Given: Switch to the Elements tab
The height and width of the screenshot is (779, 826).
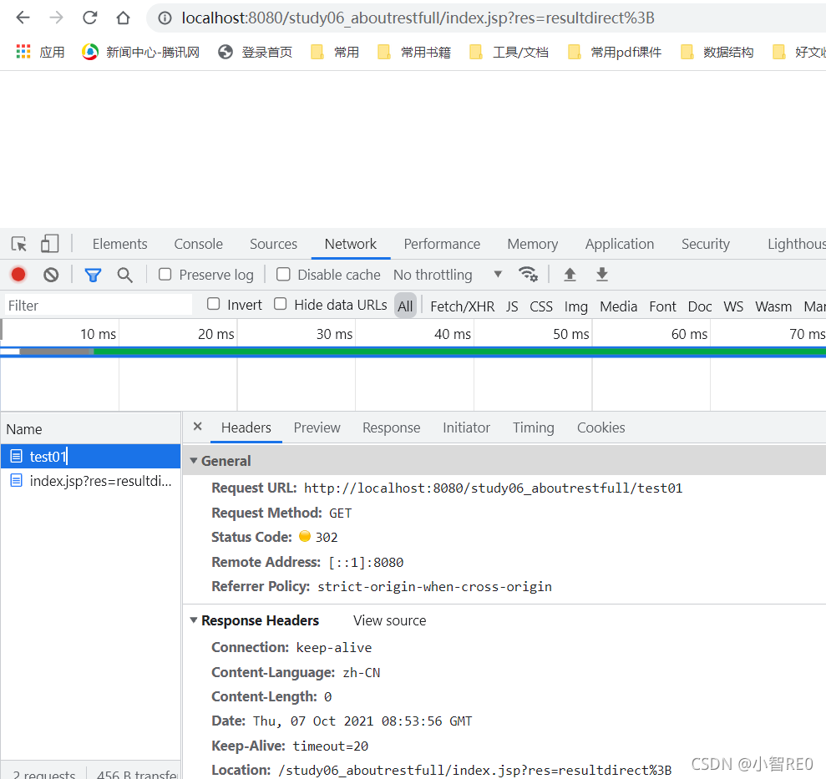Looking at the screenshot, I should tap(120, 244).
